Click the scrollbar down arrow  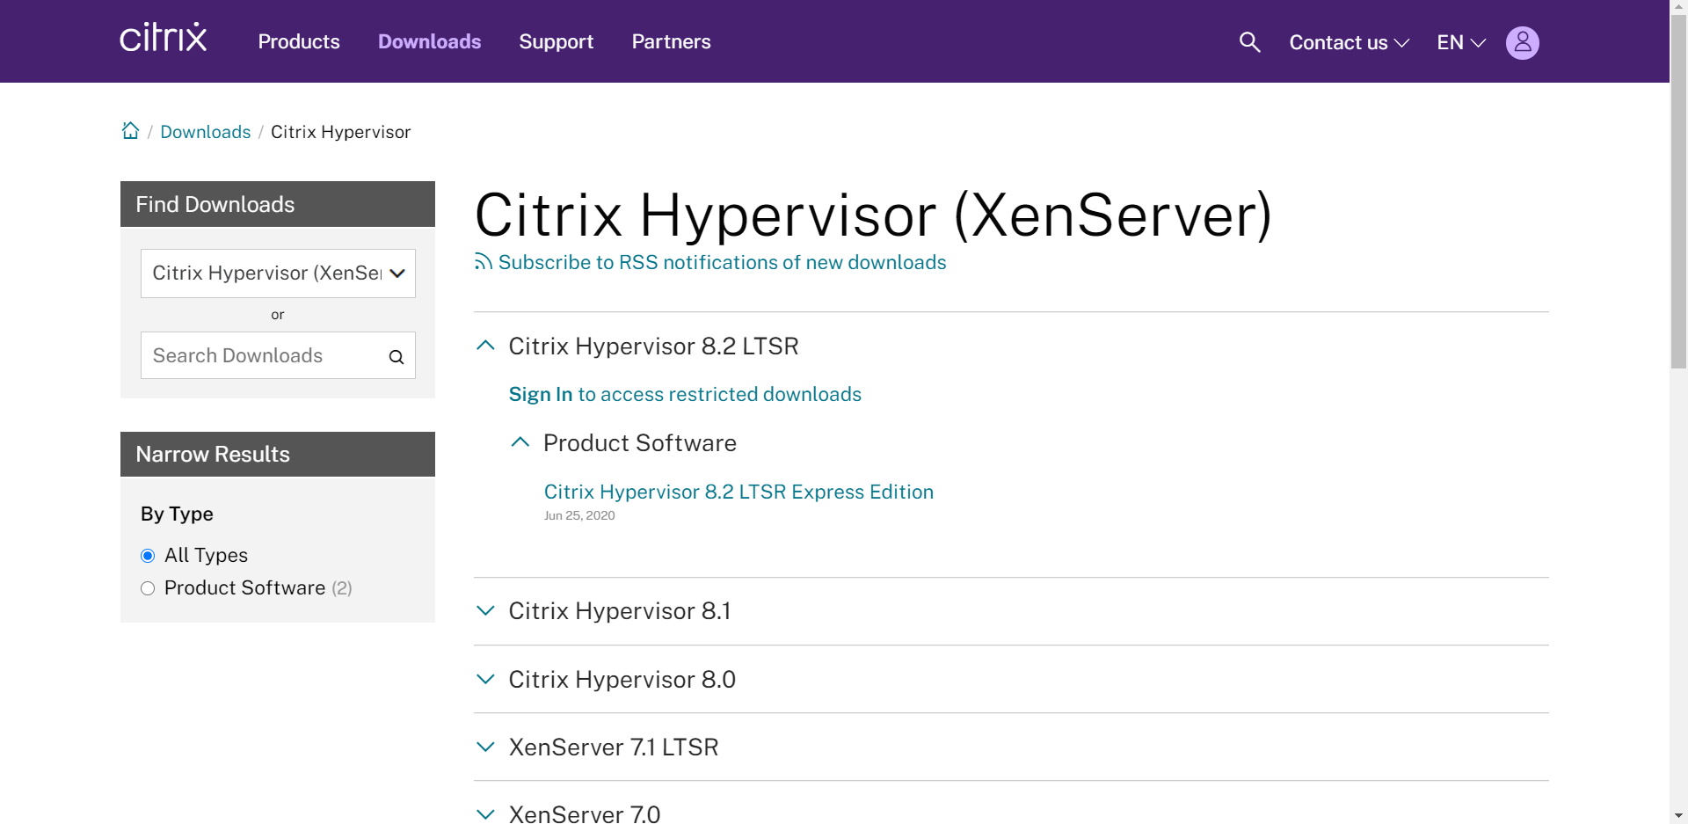(x=1678, y=815)
